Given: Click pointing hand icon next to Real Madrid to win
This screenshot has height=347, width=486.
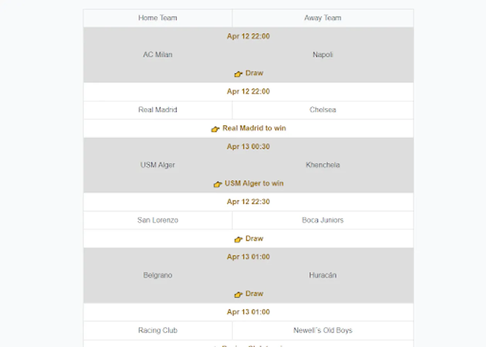Looking at the screenshot, I should 215,129.
